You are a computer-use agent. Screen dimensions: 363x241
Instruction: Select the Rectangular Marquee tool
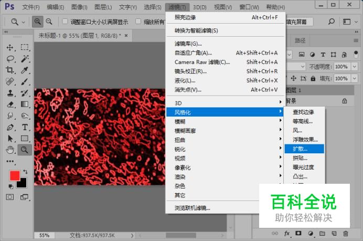(x=25, y=47)
